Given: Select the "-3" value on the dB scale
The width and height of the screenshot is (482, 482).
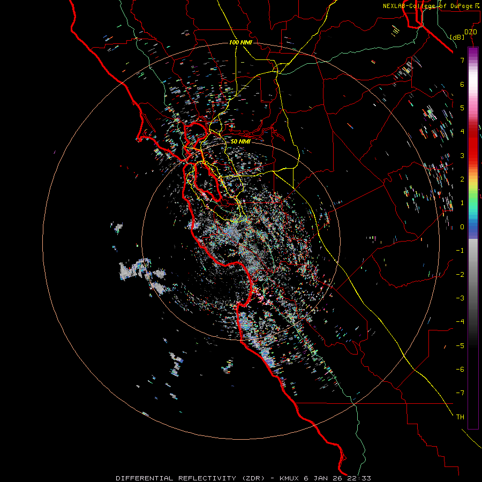Looking at the screenshot, I should pos(460,298).
